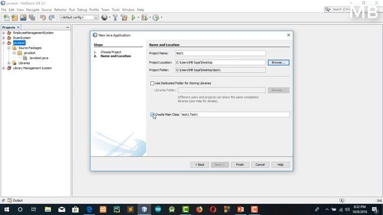The height and width of the screenshot is (215, 383).
Task: Close the New Java Application dialog
Action: click(x=288, y=35)
